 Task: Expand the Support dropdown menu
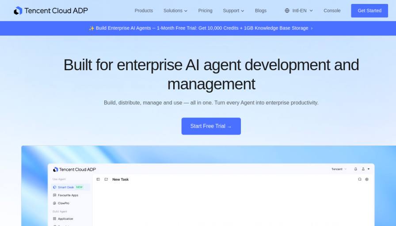233,11
